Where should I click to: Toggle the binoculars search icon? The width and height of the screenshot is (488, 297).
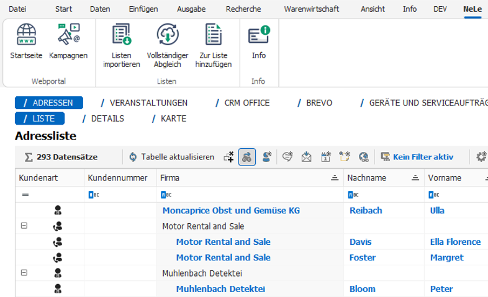click(247, 157)
